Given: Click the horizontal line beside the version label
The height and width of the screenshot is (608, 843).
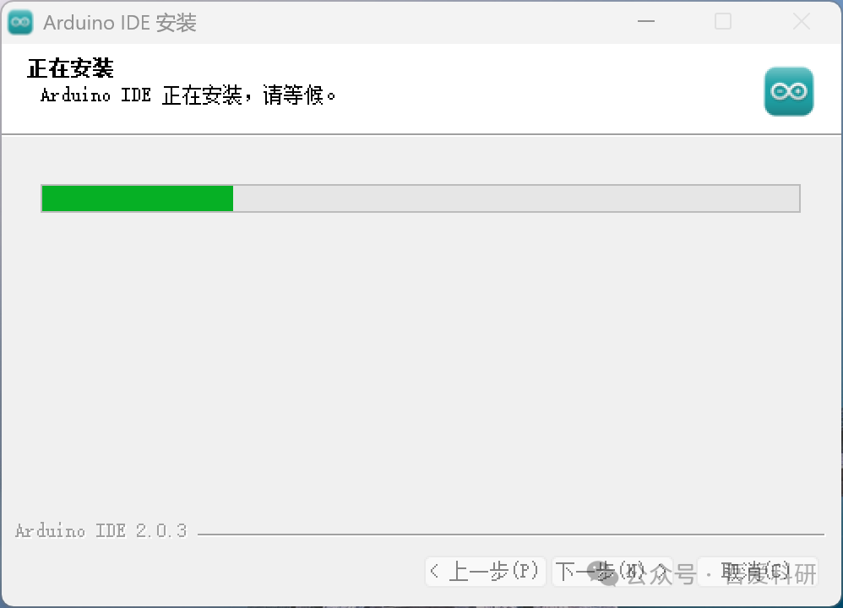Looking at the screenshot, I should [x=511, y=535].
